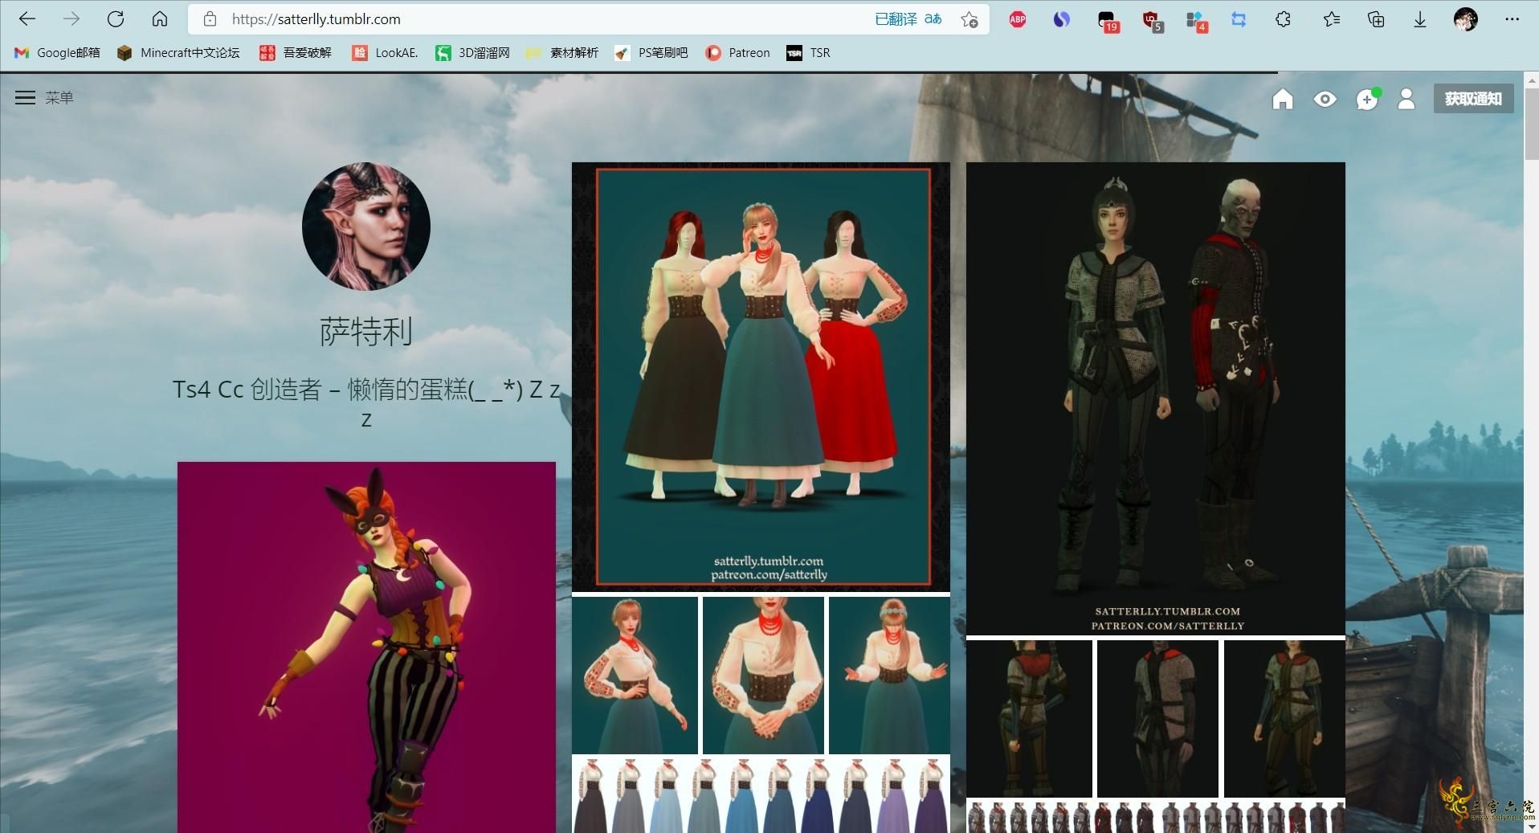Open the LookAE. bookmark

(x=385, y=52)
